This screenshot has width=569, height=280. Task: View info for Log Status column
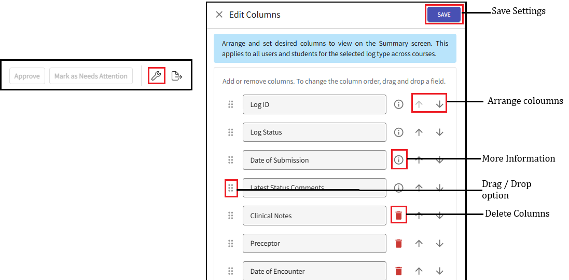click(398, 132)
